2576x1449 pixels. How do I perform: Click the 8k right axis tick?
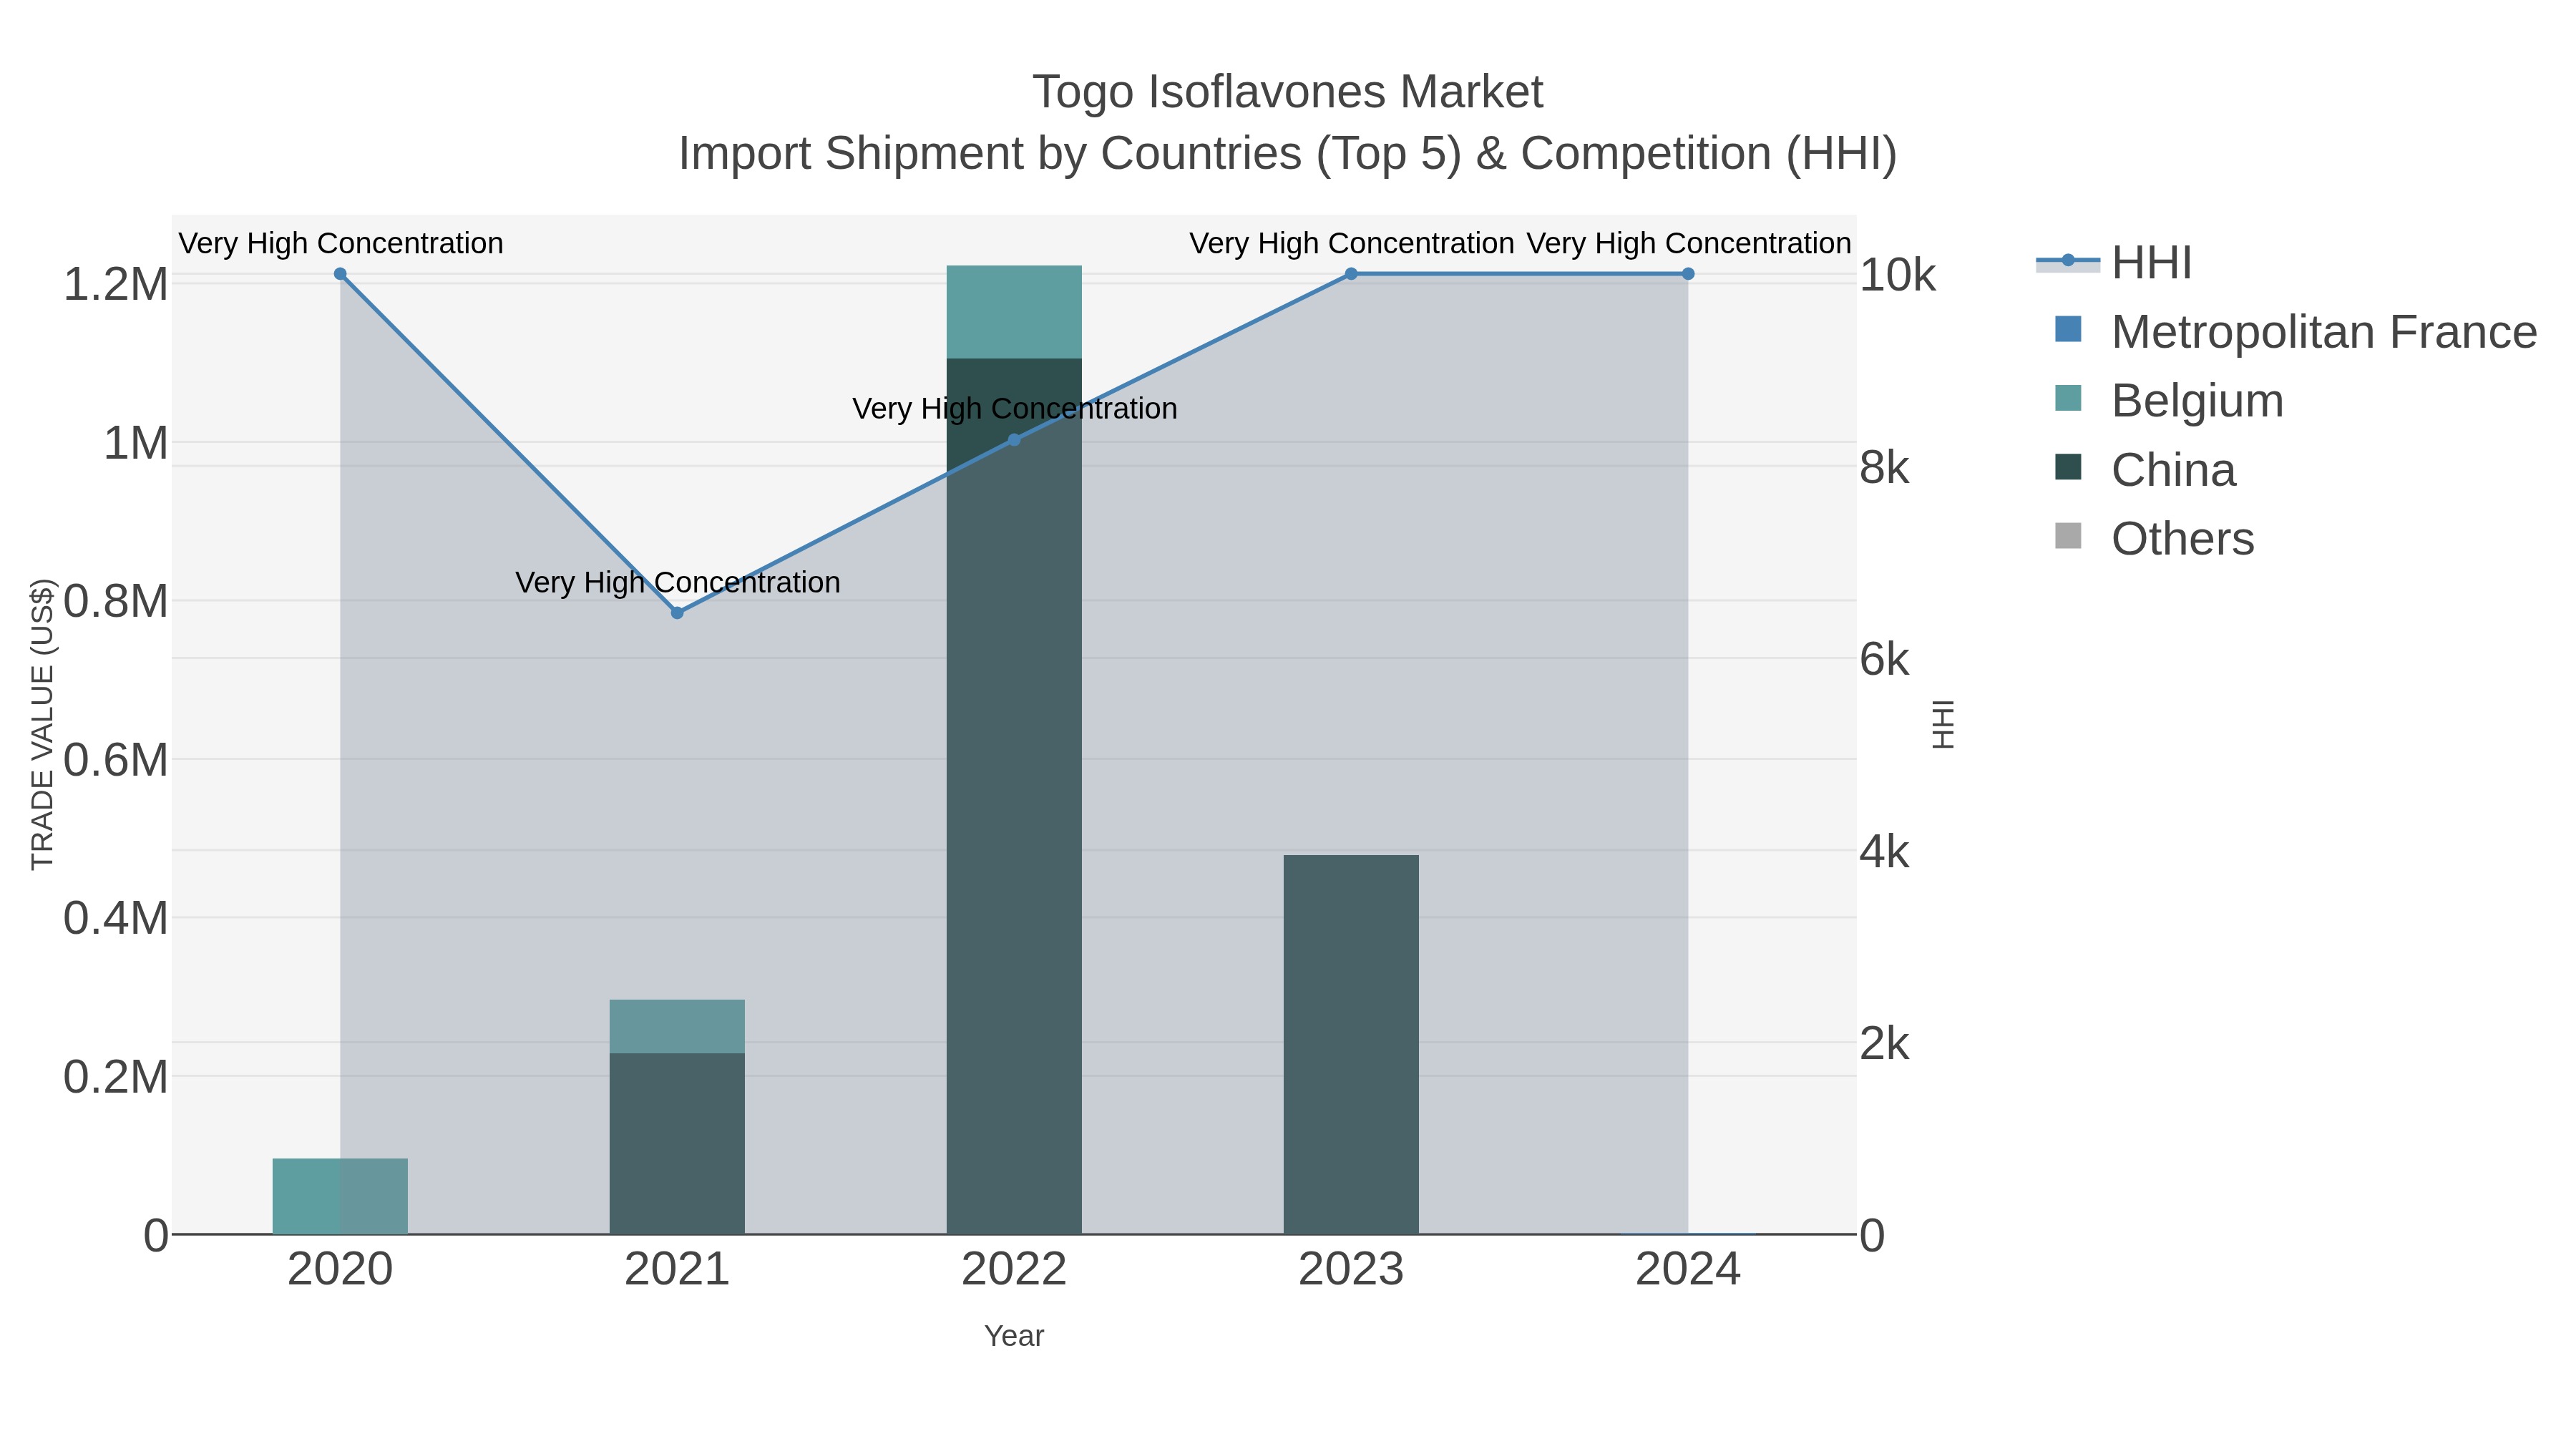pyautogui.click(x=1885, y=467)
